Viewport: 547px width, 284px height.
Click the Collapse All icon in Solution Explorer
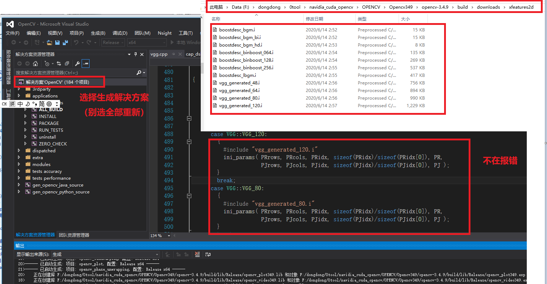[x=67, y=64]
